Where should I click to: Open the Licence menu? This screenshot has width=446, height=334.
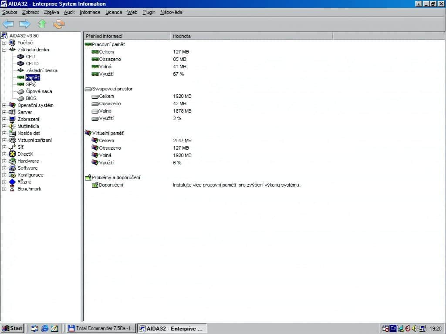coord(114,12)
